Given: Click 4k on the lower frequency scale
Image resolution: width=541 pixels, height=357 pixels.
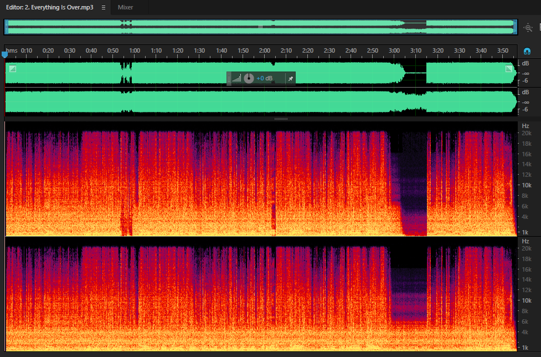Looking at the screenshot, I should coord(525,332).
